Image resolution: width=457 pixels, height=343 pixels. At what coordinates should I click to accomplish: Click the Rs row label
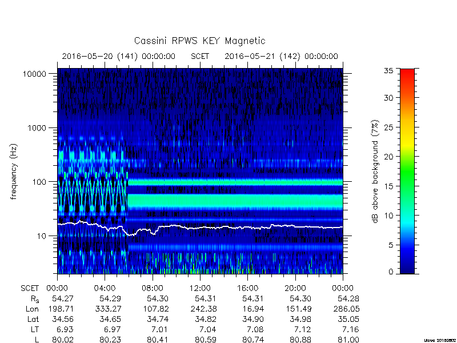point(35,299)
